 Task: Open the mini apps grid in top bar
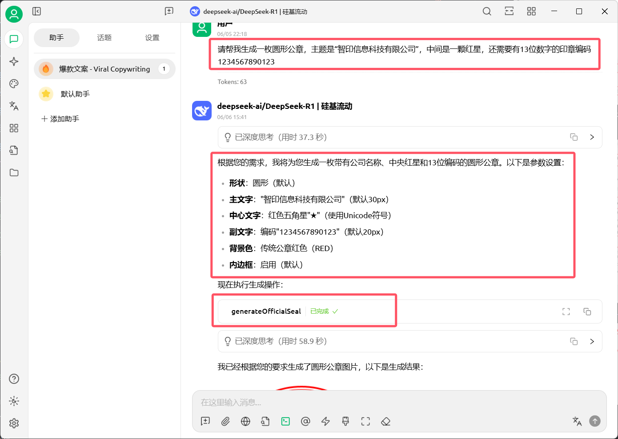(531, 11)
